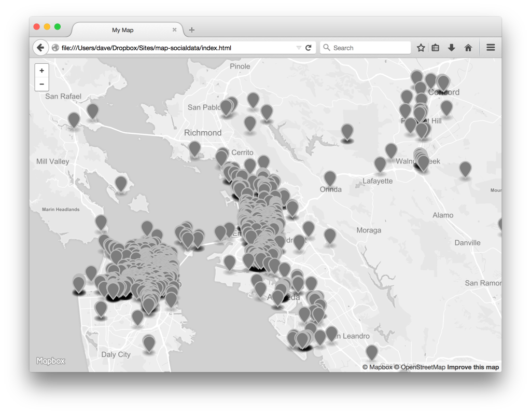Click the magnifier icon in the search field
Screen dimensions: 531x414
[327, 47]
